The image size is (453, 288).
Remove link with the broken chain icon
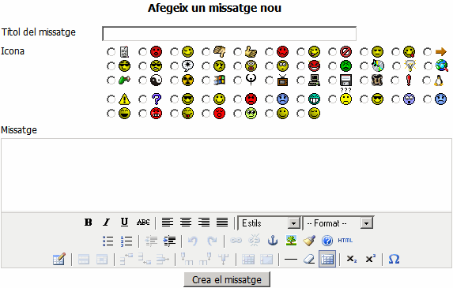pyautogui.click(x=254, y=241)
